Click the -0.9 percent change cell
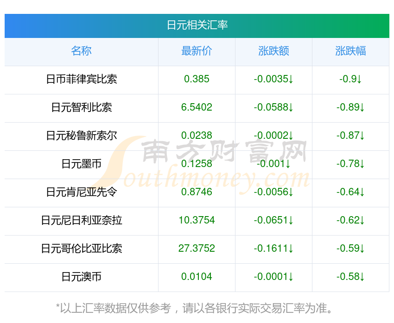Image resolution: width=394 pixels, height=323 pixels. [350, 79]
